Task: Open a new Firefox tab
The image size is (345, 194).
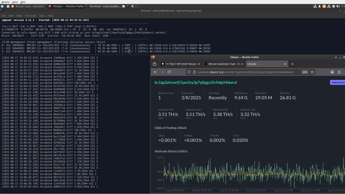Action: pyautogui.click(x=292, y=64)
